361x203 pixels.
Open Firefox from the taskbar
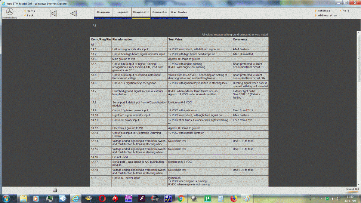pyautogui.click(x=234, y=198)
